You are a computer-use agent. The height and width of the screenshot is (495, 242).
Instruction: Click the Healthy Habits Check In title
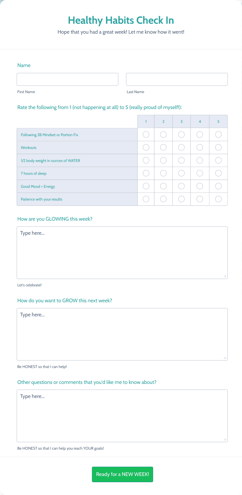click(121, 20)
